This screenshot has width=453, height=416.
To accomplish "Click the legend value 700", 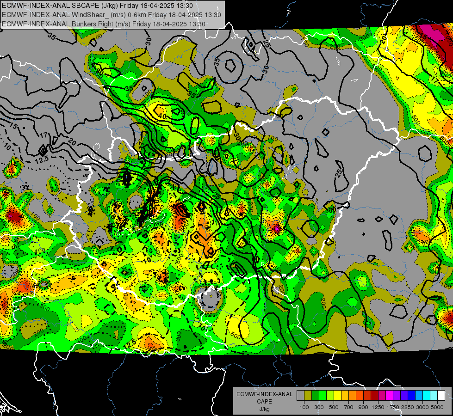I will point(349,407).
